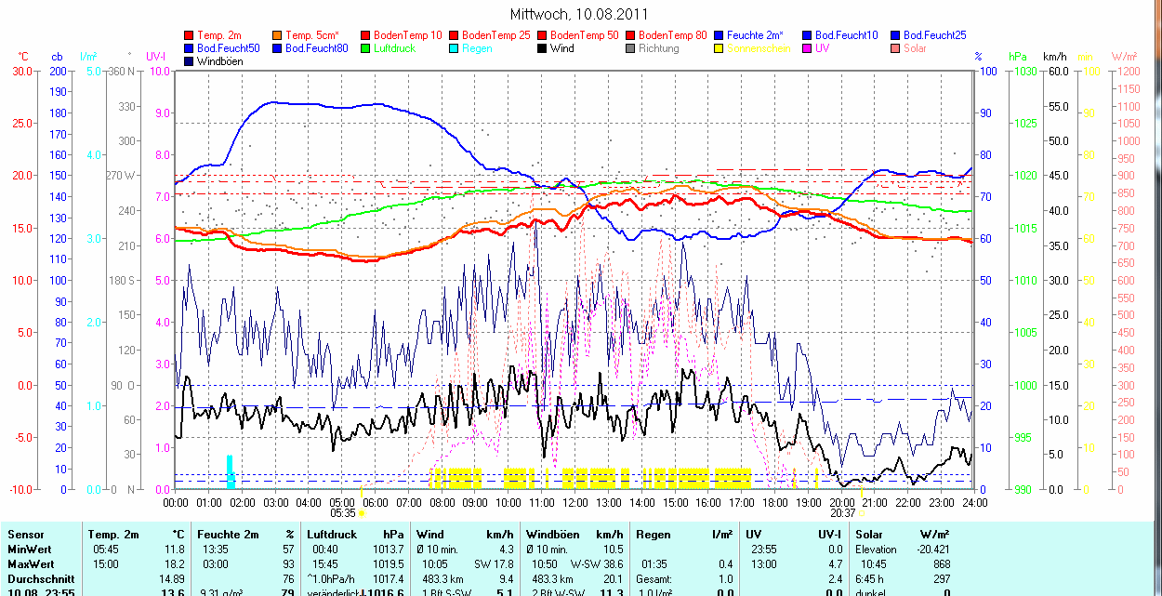Screen dimensions: 1162x596
Task: Click the minimum temperature value 11.8
Action: pos(176,550)
